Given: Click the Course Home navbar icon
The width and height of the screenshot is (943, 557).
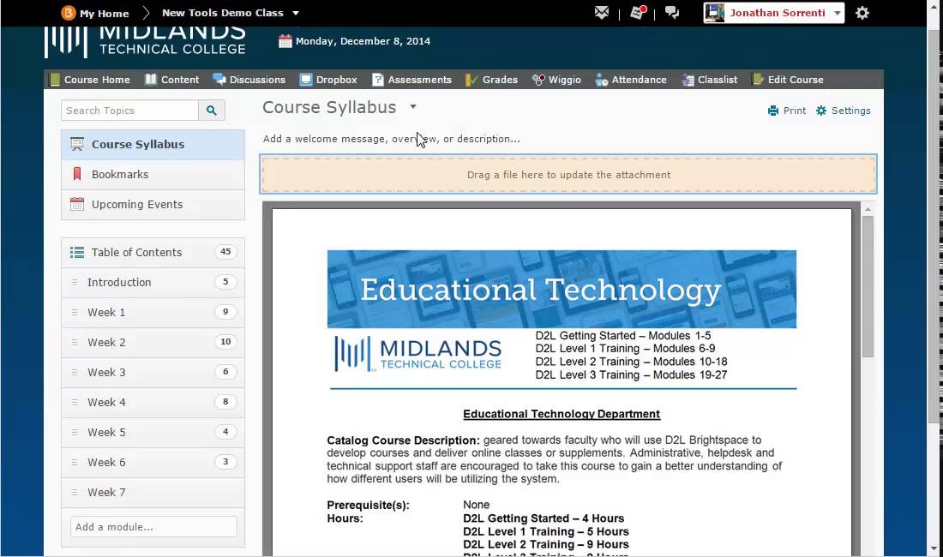Looking at the screenshot, I should (x=55, y=80).
